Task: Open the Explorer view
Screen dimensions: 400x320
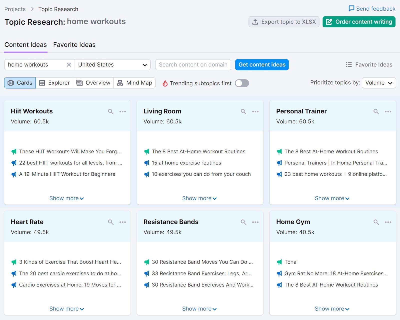Action: click(x=54, y=83)
